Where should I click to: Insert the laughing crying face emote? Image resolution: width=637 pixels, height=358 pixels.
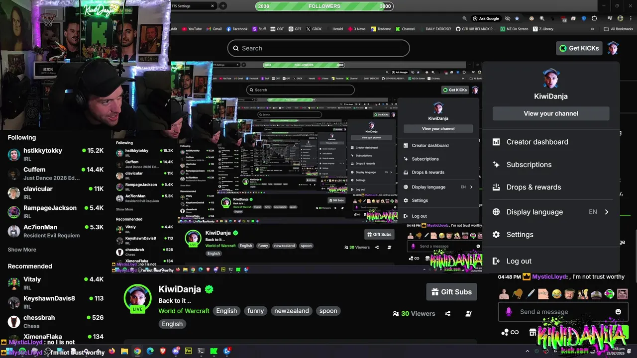(556, 294)
